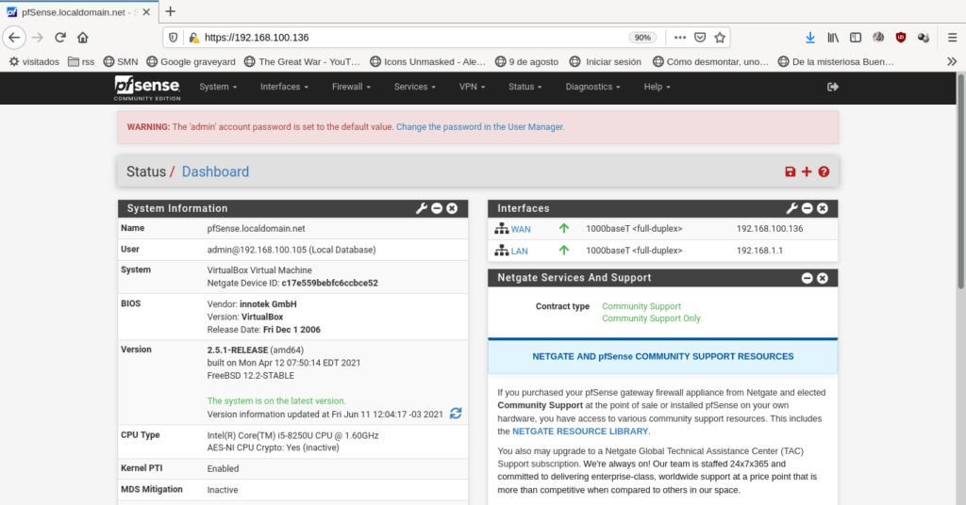Minimize Netgate Services And Support widget
This screenshot has height=505, width=966.
tap(808, 278)
